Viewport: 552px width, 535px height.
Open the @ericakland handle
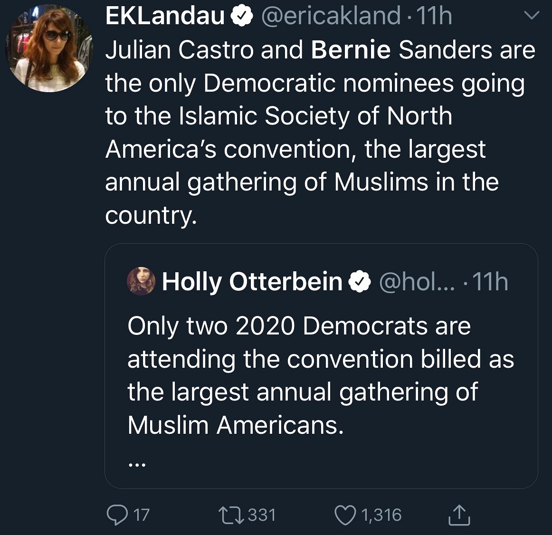[x=330, y=17]
